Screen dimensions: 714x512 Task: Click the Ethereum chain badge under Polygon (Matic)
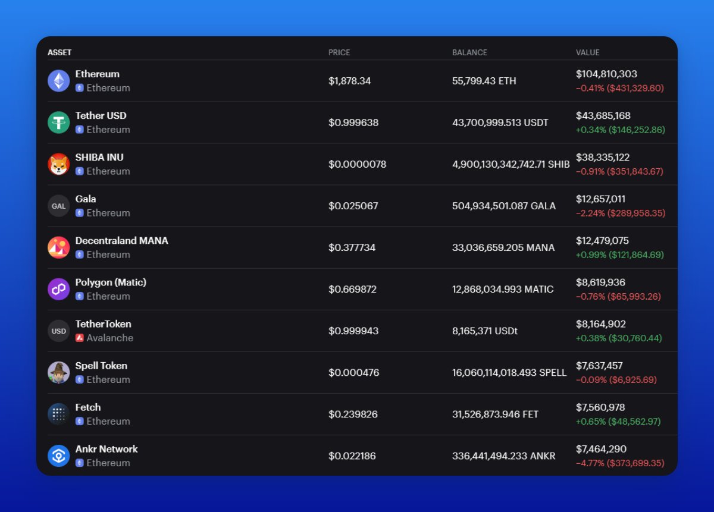(80, 296)
